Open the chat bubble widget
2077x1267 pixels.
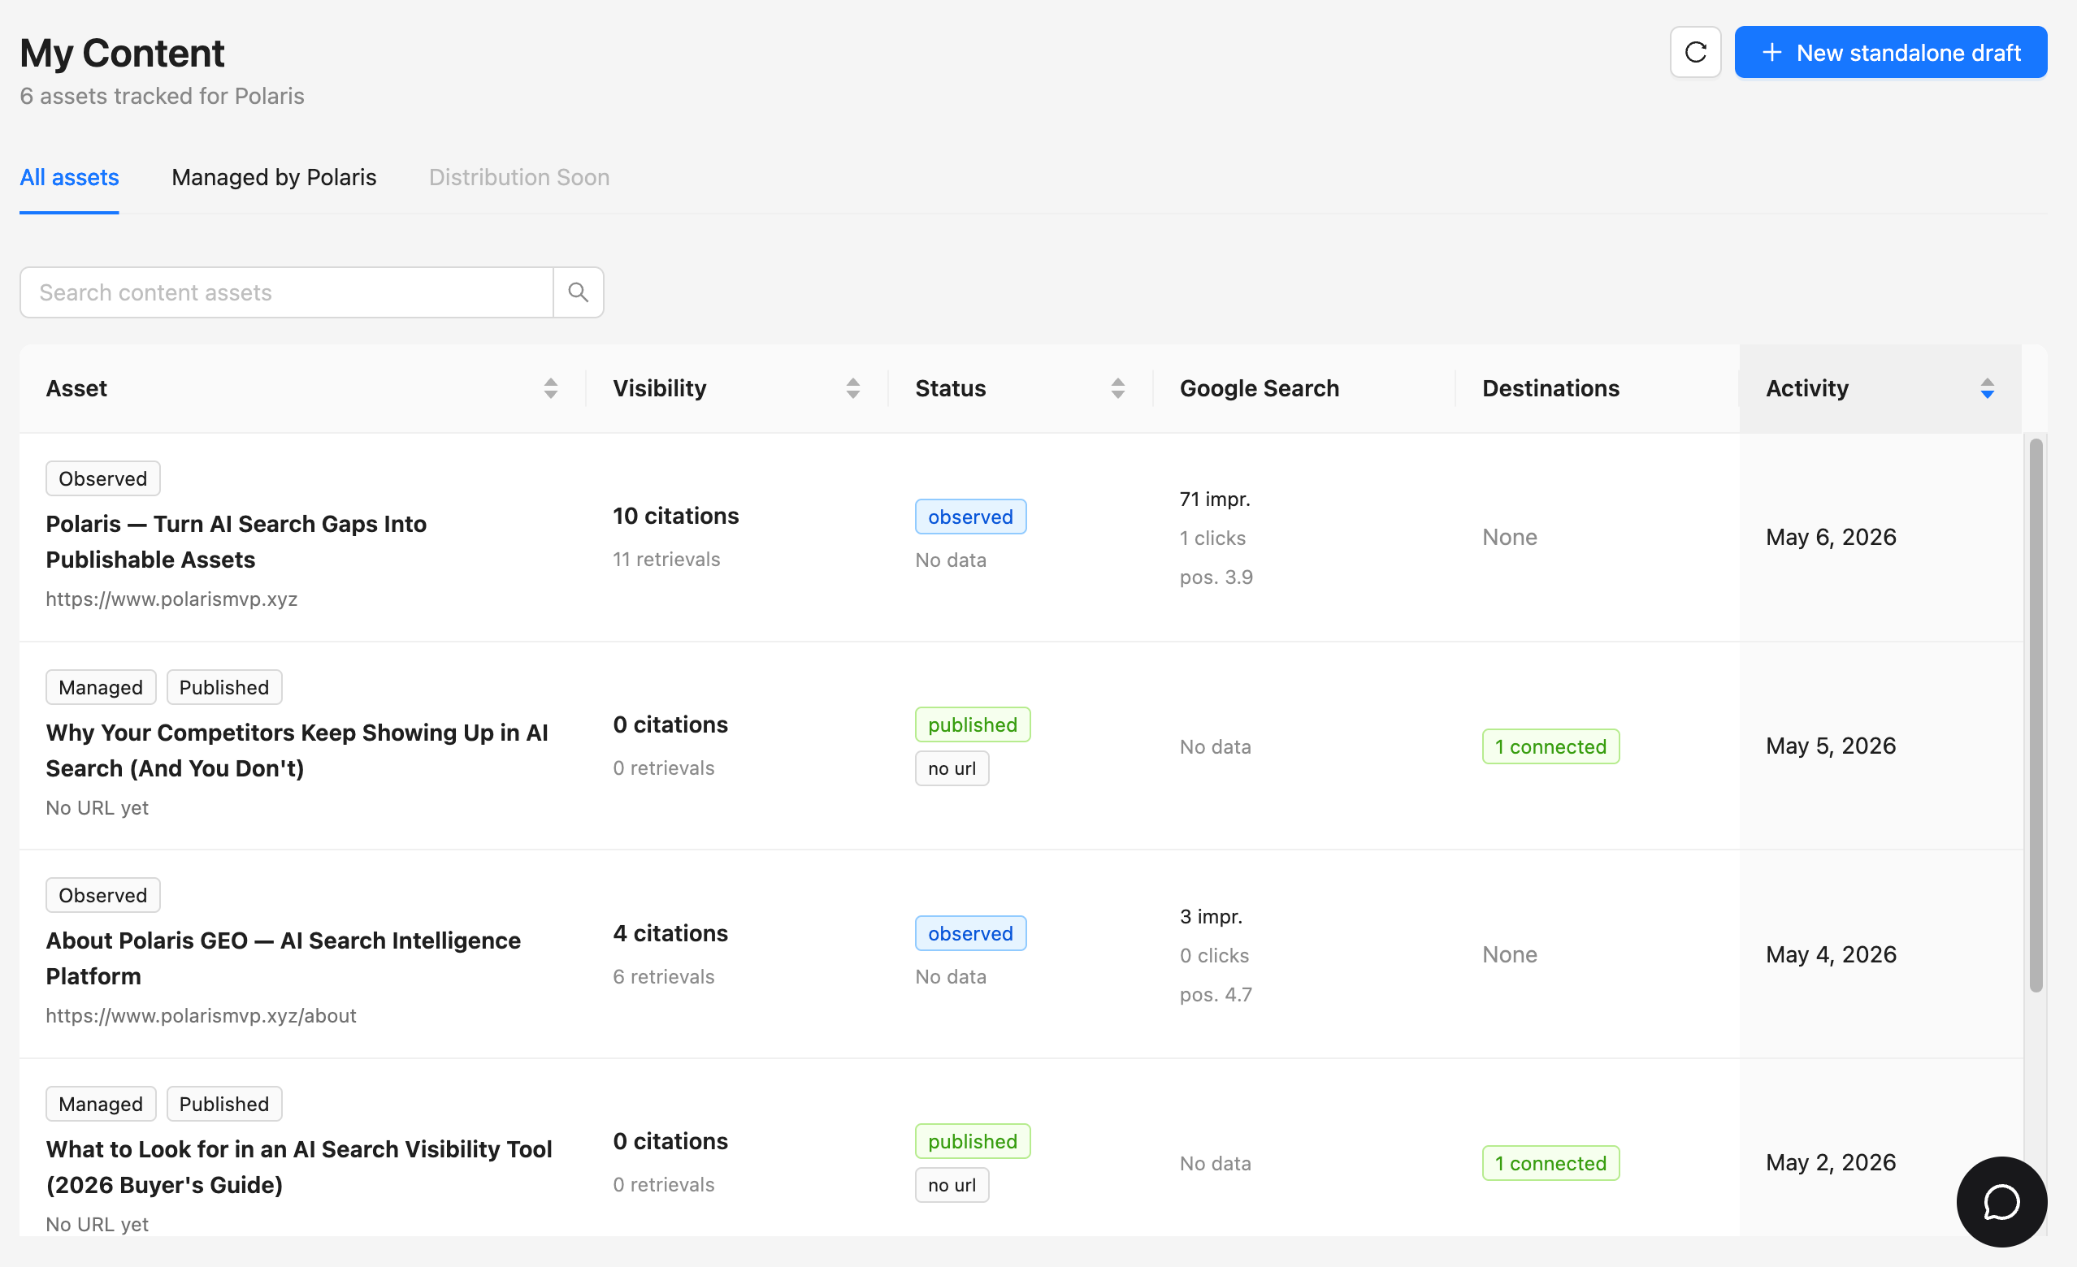point(2001,1201)
